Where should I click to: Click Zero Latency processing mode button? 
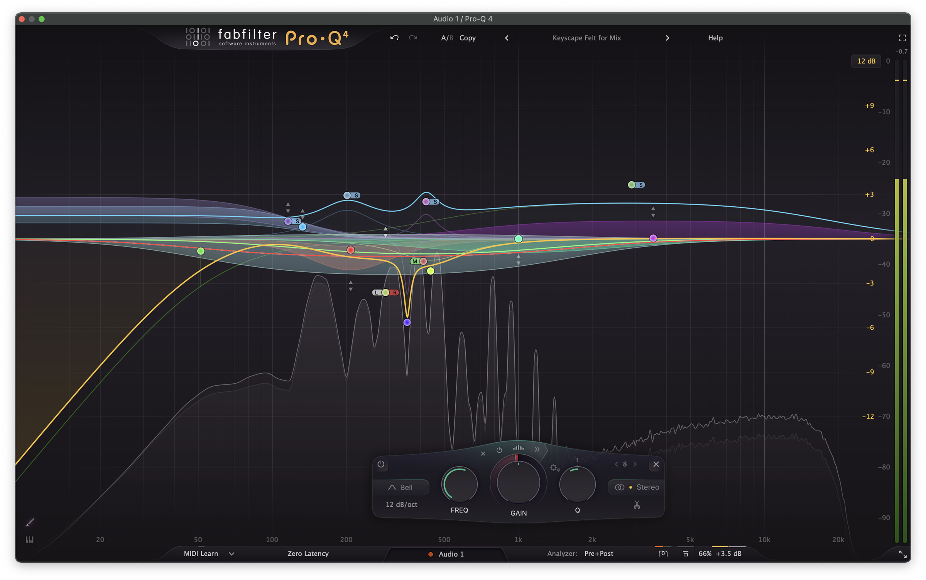[308, 553]
